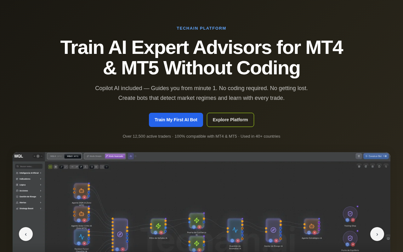This screenshot has width=403, height=252.
Task: Expand the Acciones category
Action: click(x=29, y=191)
